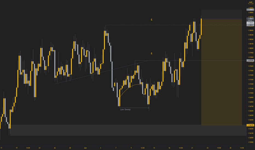Click the '21' date label on time axis
The image size is (255, 150).
tap(192, 148)
